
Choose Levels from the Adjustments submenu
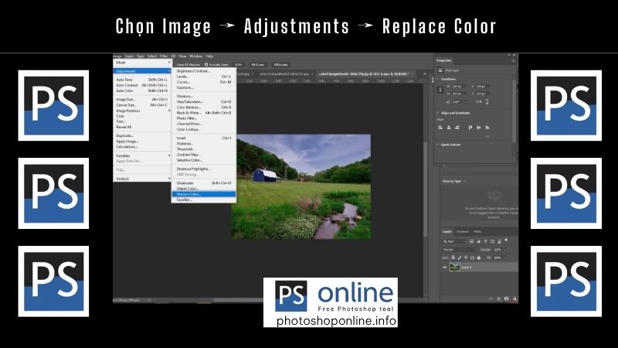click(x=204, y=77)
